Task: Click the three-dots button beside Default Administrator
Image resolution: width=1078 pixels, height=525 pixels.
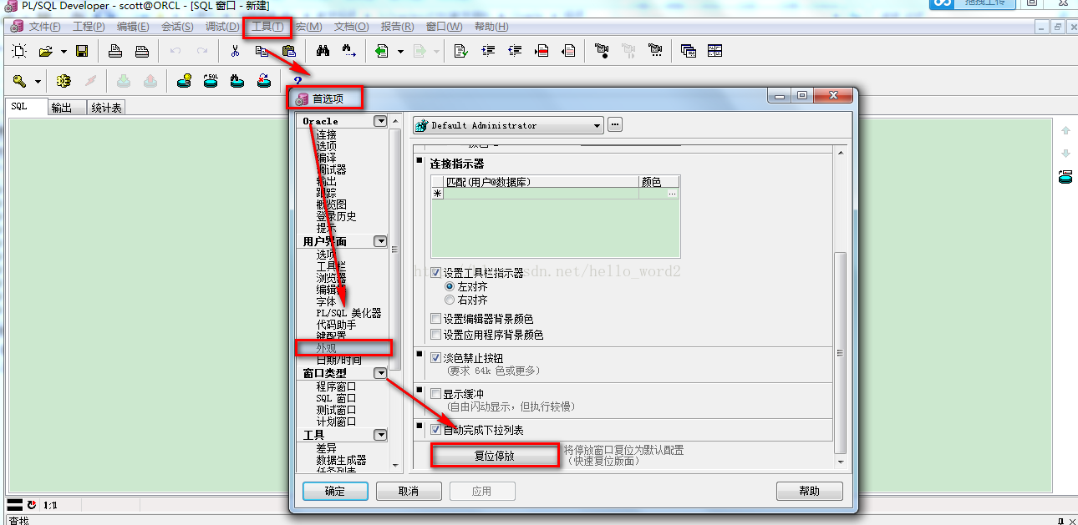Action: pyautogui.click(x=615, y=125)
